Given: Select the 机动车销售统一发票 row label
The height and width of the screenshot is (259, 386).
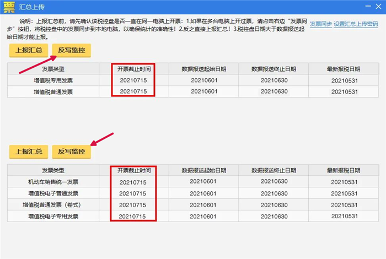Looking at the screenshot, I should [x=53, y=182].
